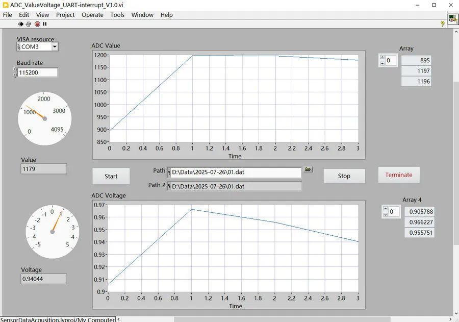Click the Value indicator showing 1179

point(44,169)
